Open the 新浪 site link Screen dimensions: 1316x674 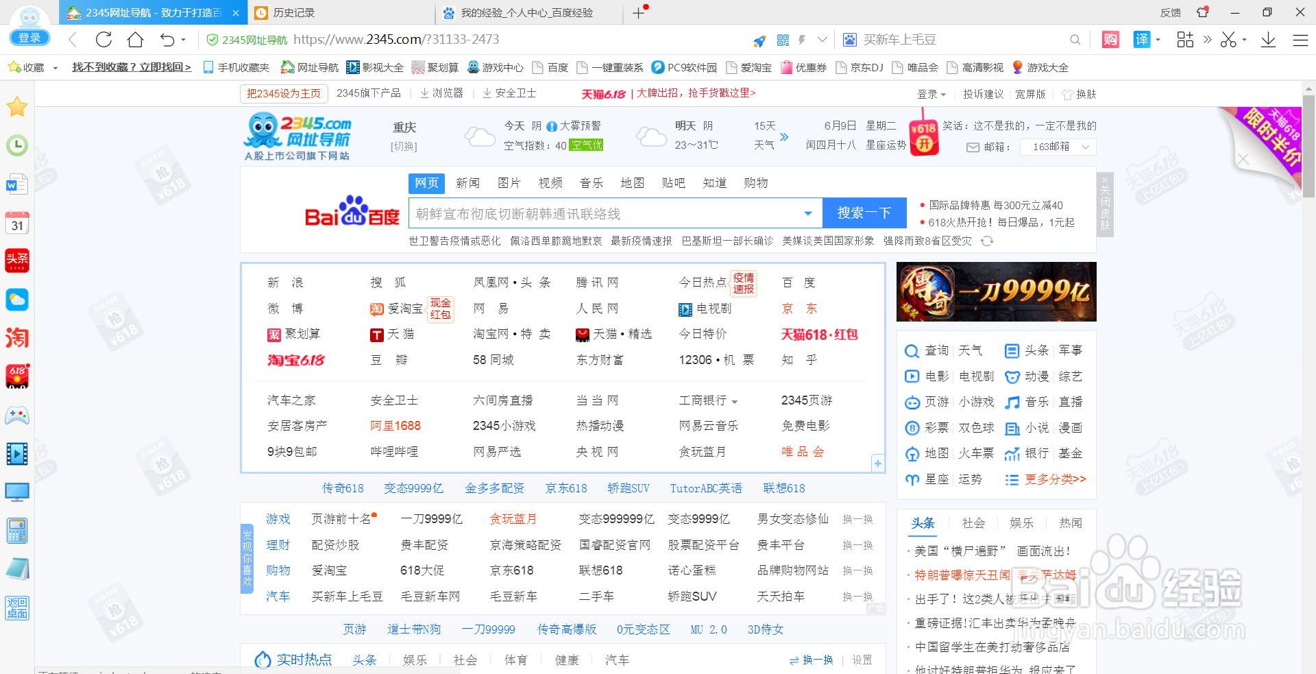click(285, 282)
